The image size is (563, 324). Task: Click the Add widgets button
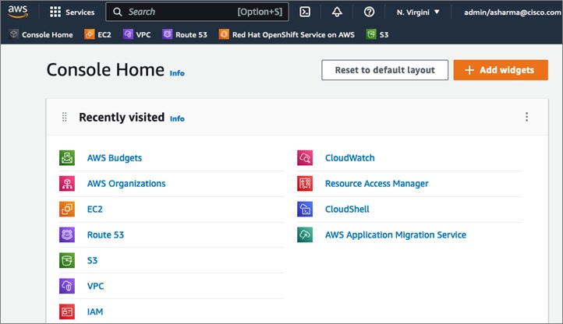[x=501, y=70]
